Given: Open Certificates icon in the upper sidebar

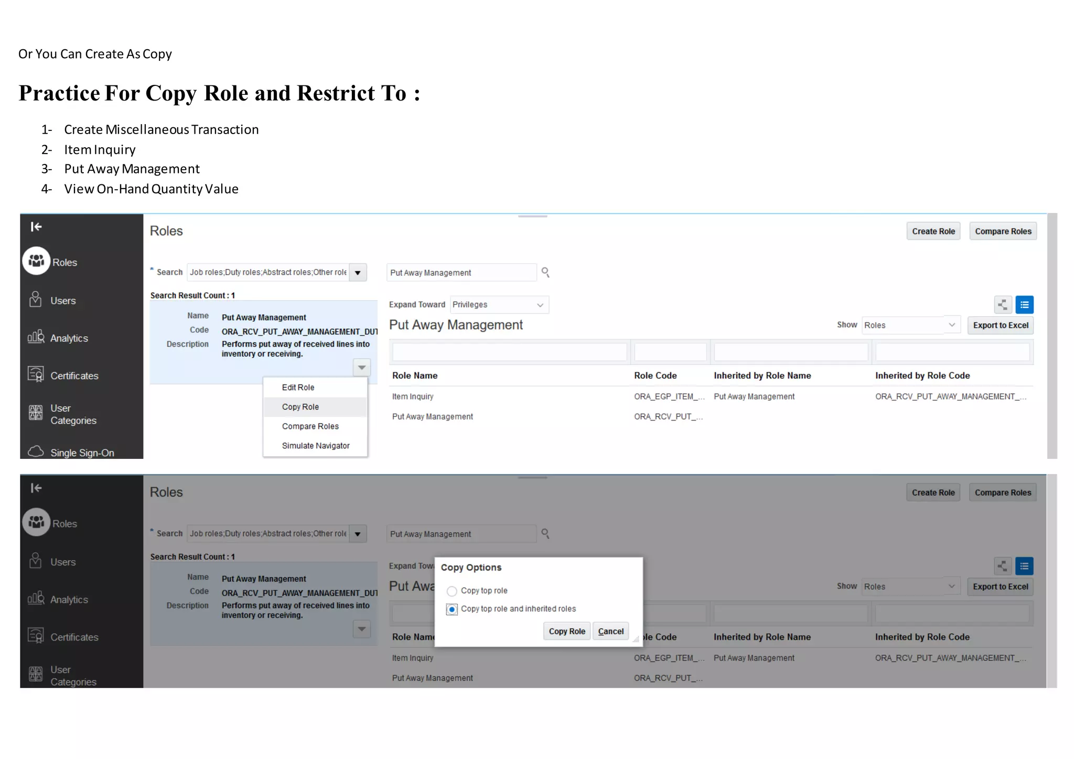Looking at the screenshot, I should (x=36, y=374).
